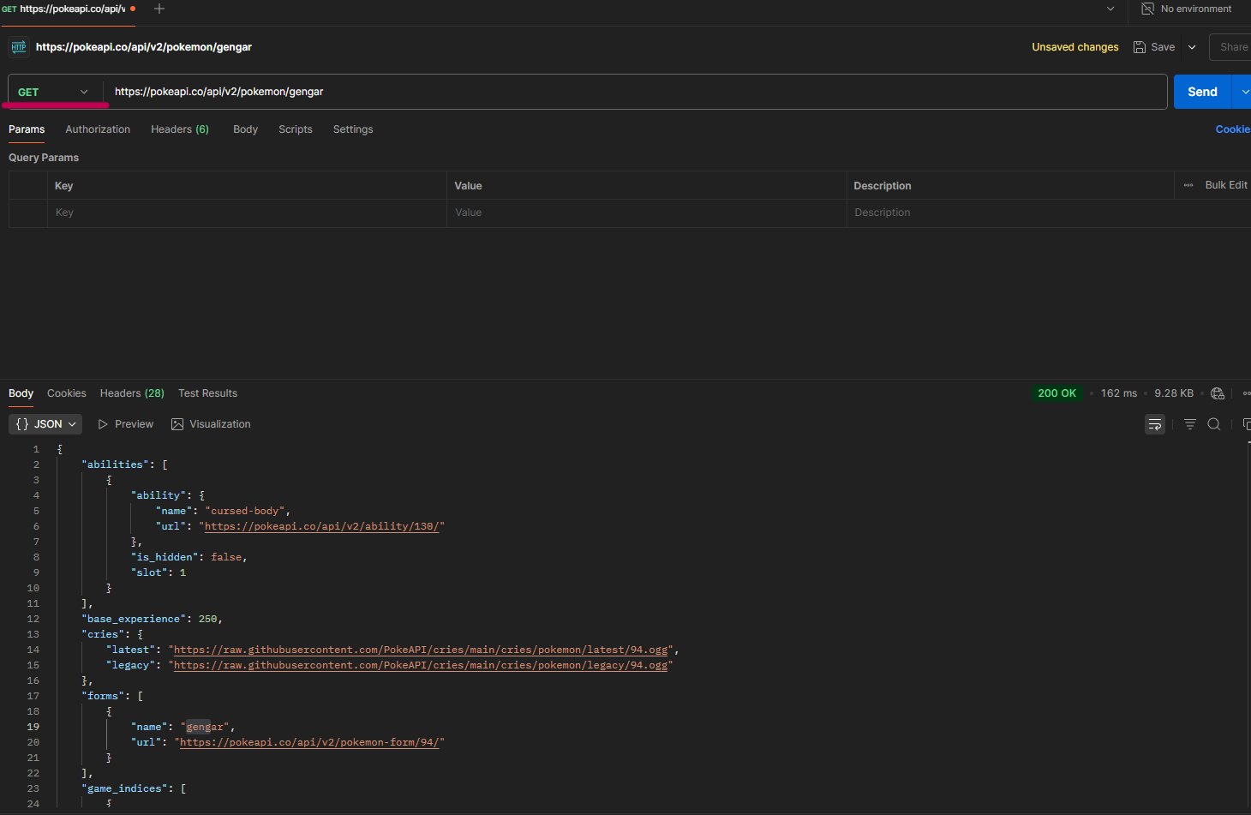Open search in the response body
Viewport: 1251px width, 815px height.
(1214, 424)
